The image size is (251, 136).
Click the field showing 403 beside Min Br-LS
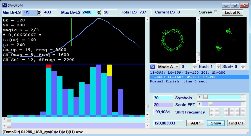click(50, 12)
